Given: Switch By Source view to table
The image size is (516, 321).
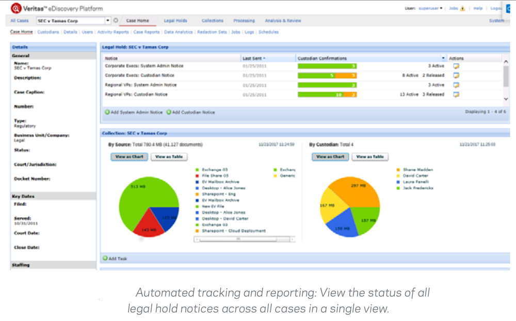Looking at the screenshot, I should (169, 157).
